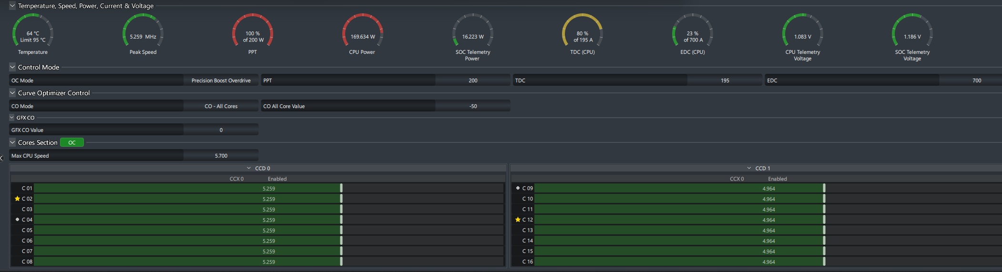Image resolution: width=1002 pixels, height=272 pixels.
Task: Click the C 02 core speed bar
Action: coord(269,199)
